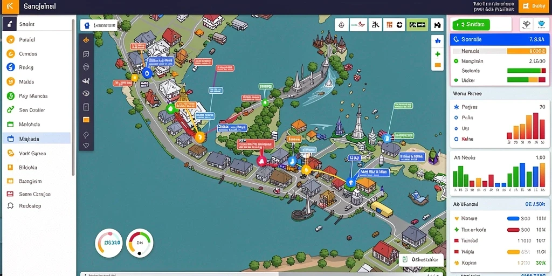
Task: Select the Pajves radio option
Action: [457, 107]
